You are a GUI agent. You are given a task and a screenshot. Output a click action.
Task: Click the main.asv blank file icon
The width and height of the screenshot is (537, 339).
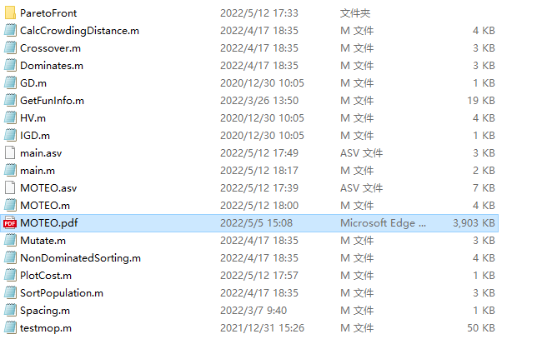(x=10, y=153)
